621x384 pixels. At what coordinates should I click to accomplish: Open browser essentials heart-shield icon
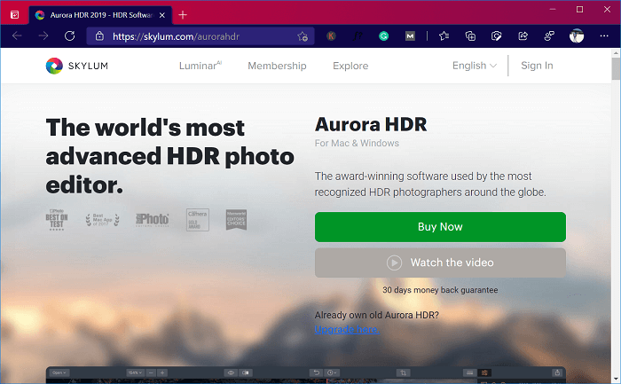tap(496, 36)
